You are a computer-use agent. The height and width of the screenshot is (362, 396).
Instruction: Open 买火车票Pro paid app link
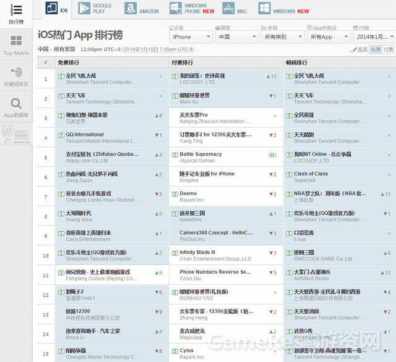[x=194, y=115]
